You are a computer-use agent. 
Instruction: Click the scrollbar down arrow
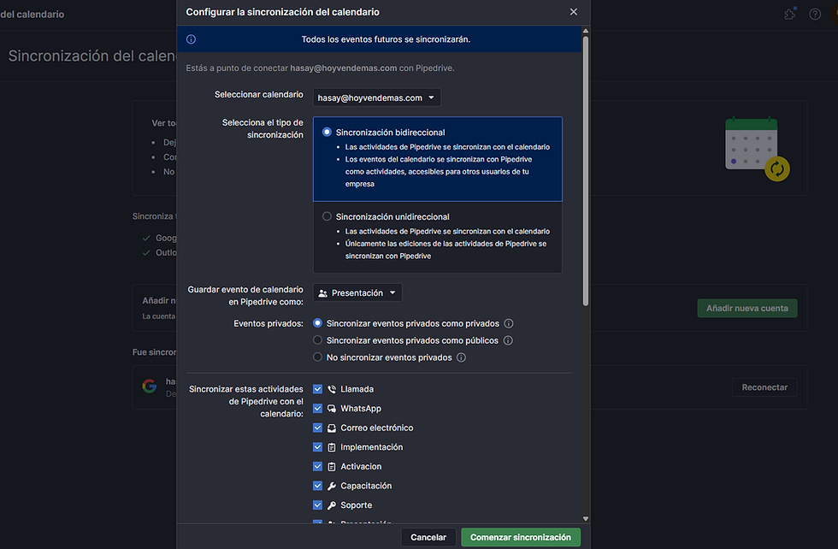586,518
